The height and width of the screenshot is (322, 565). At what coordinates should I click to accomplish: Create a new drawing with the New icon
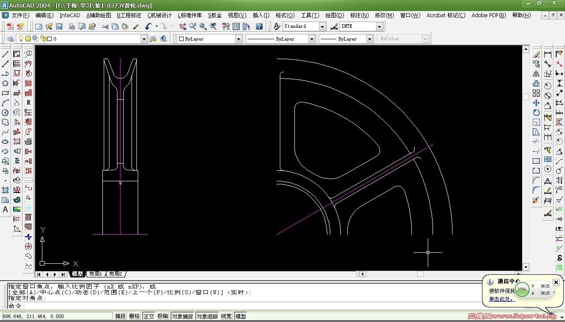coord(39,26)
